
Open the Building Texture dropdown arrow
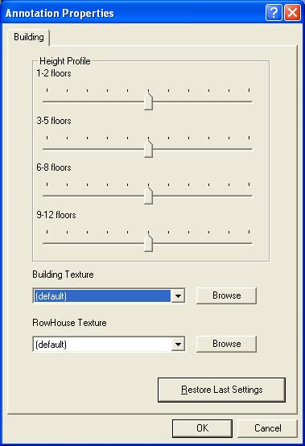coord(178,295)
